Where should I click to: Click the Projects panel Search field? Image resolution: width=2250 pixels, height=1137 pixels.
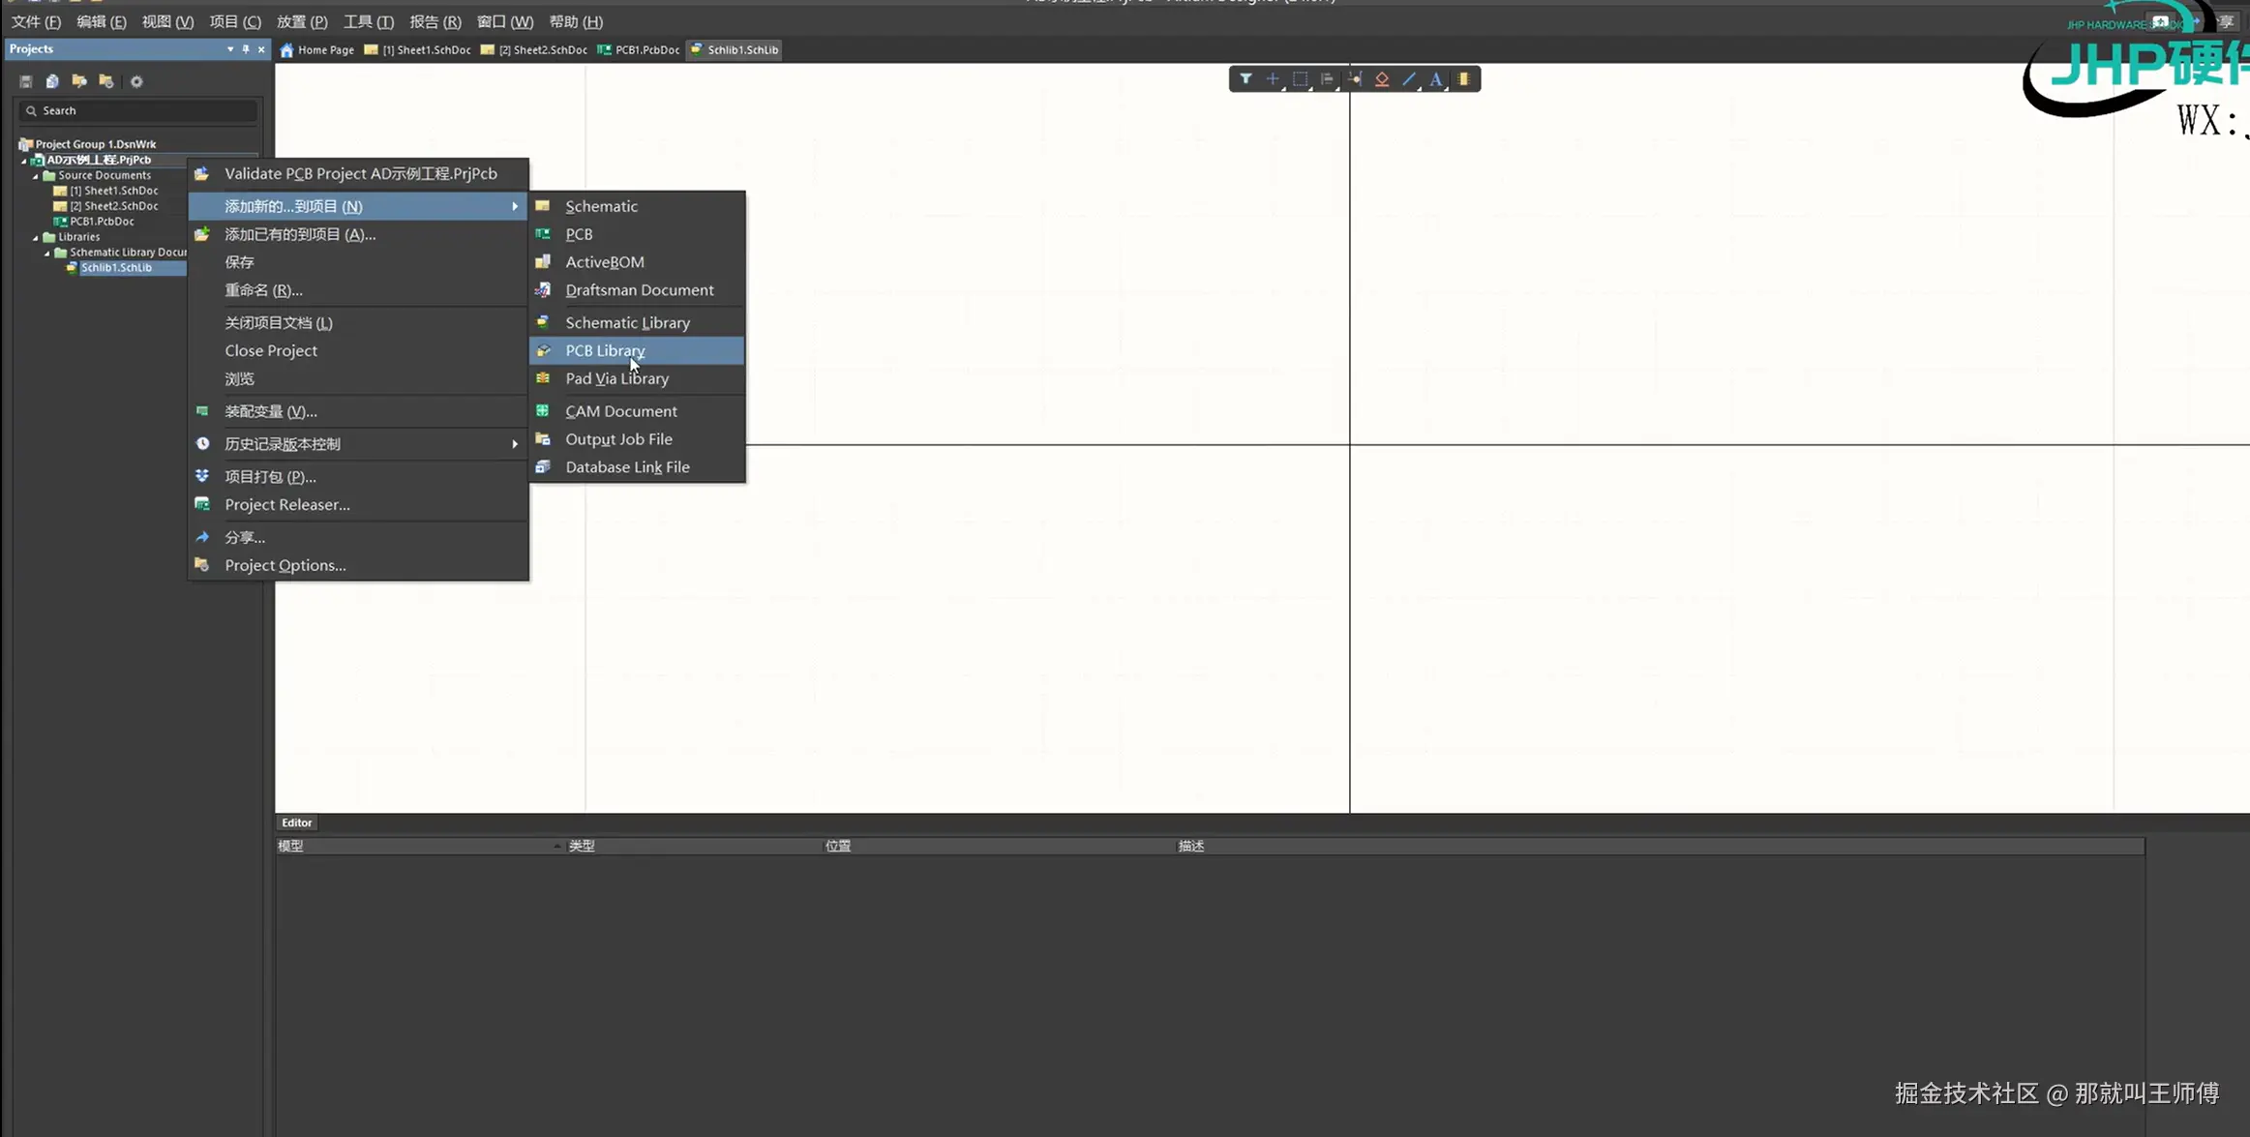click(x=138, y=110)
